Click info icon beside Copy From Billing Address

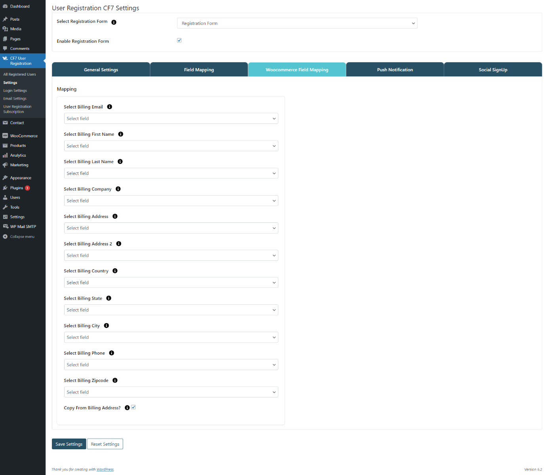coord(127,408)
